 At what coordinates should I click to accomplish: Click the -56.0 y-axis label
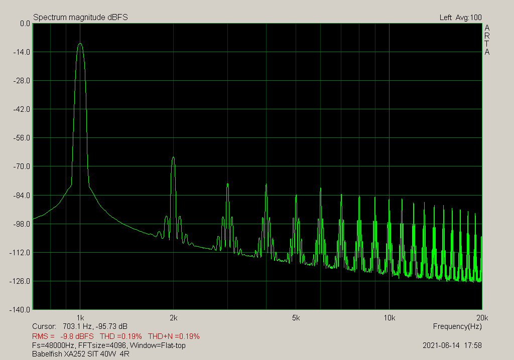pyautogui.click(x=21, y=138)
